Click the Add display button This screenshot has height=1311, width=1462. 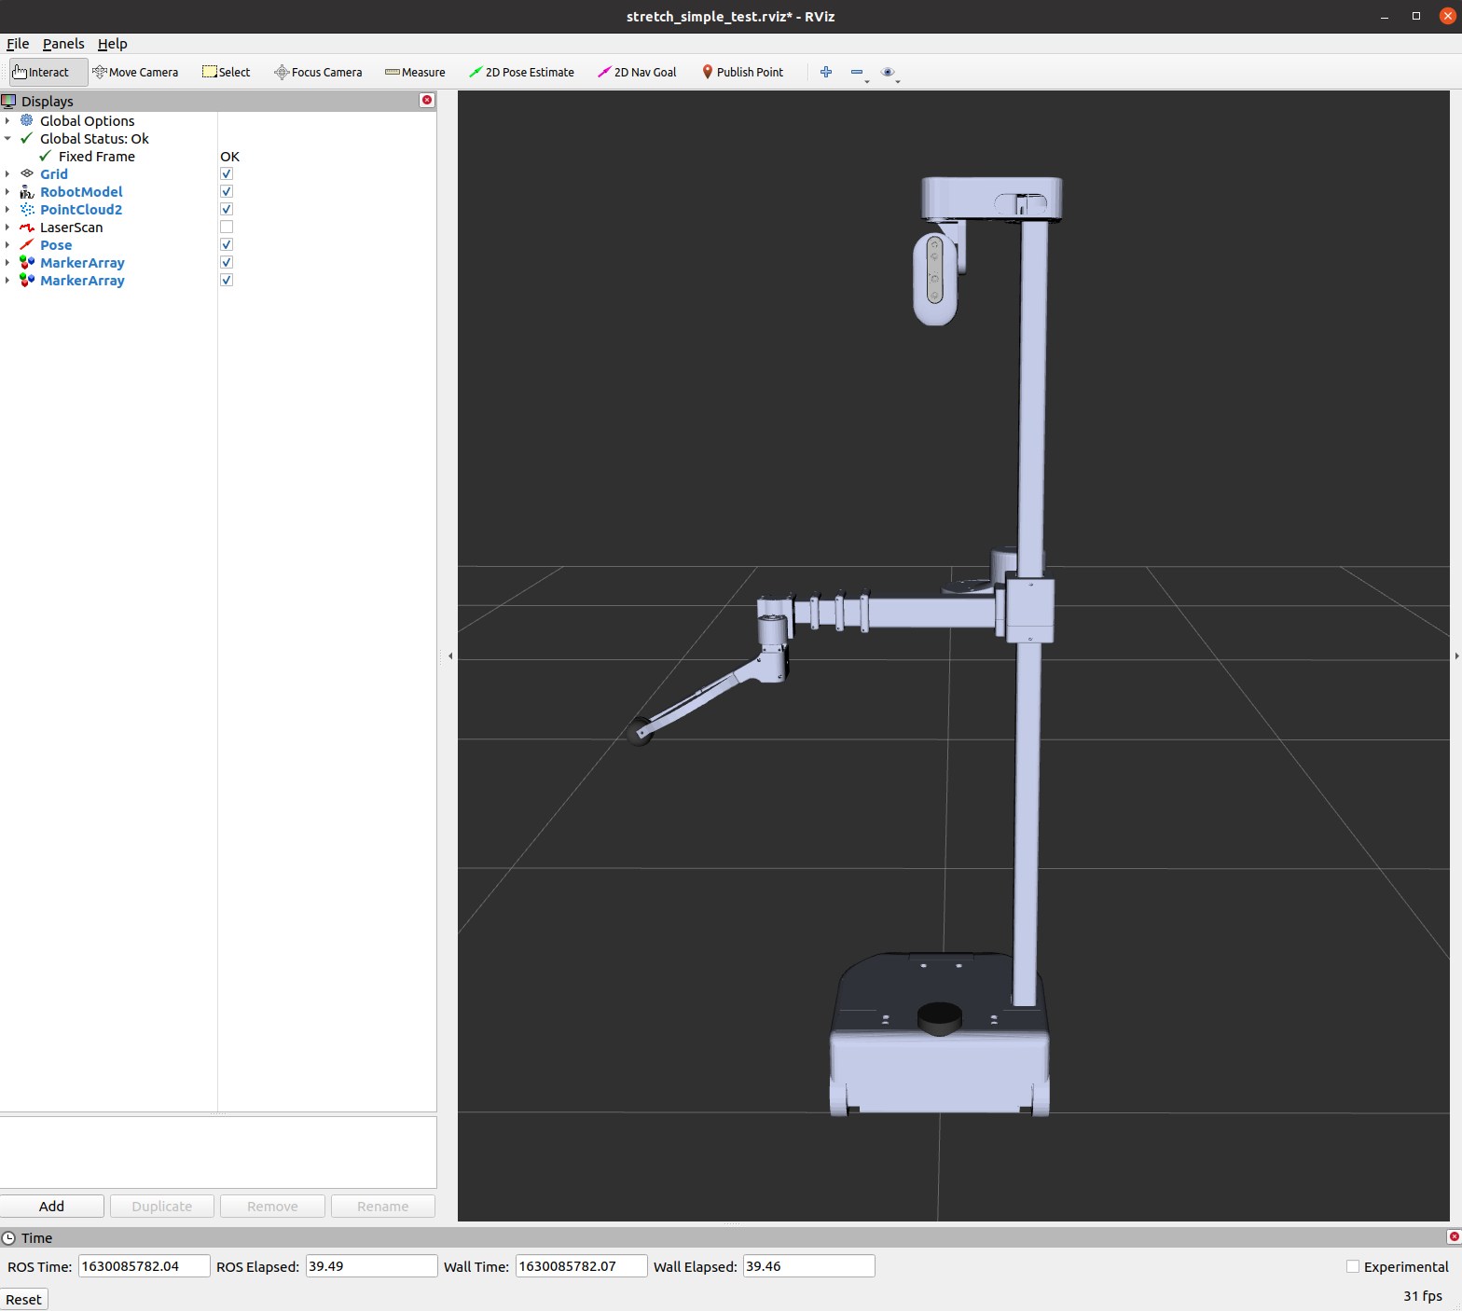[x=52, y=1207]
